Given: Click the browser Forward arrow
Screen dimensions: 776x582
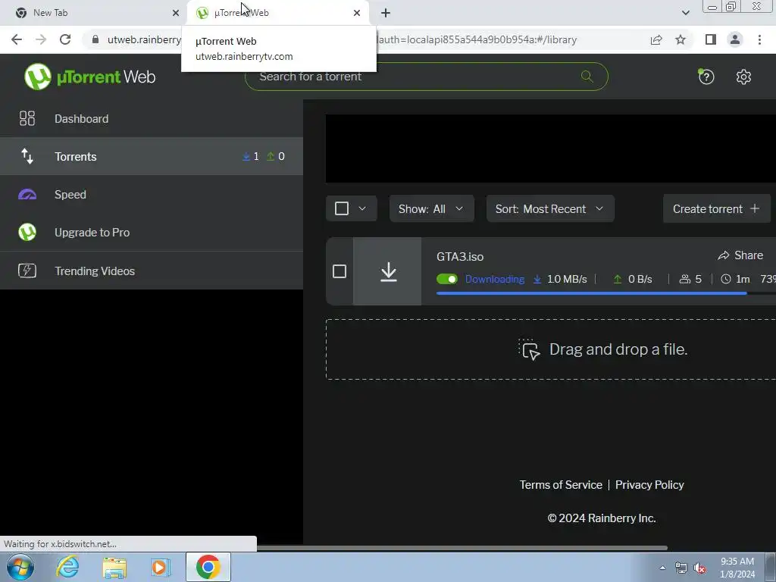Looking at the screenshot, I should coord(41,39).
